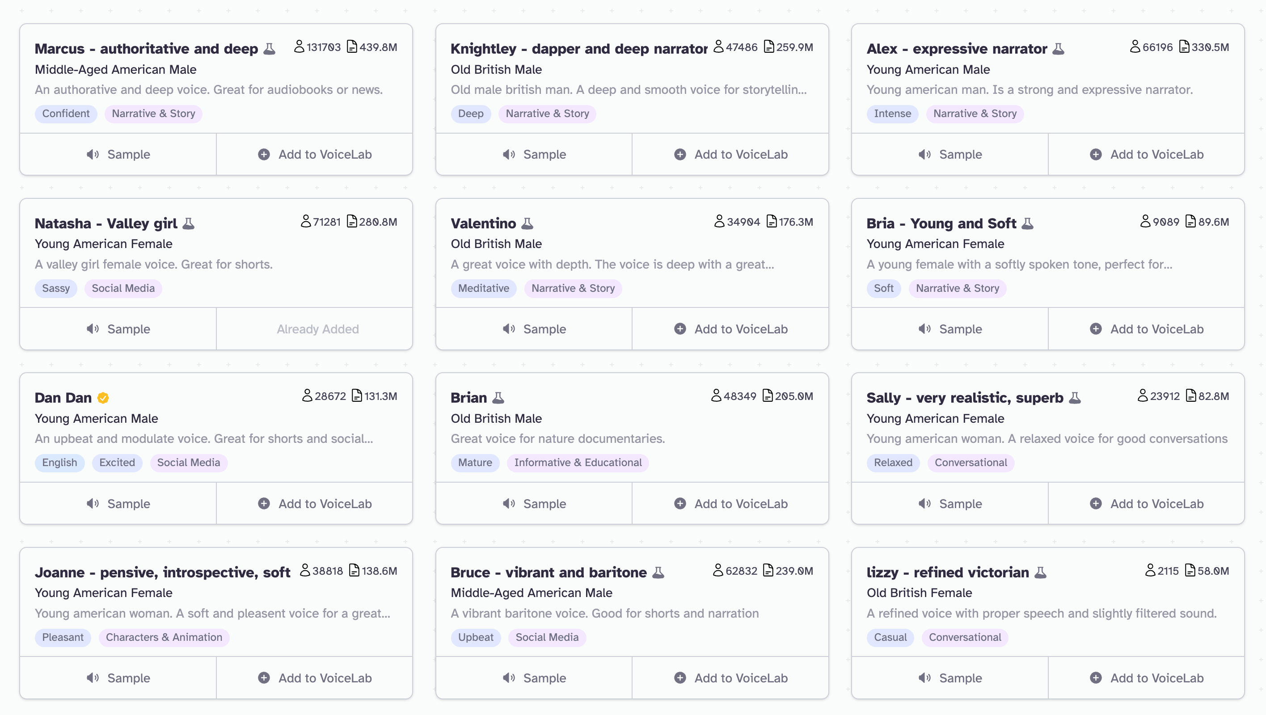Screen dimensions: 1266x715
Task: Click the user count icon on Valentino card
Action: tap(719, 222)
